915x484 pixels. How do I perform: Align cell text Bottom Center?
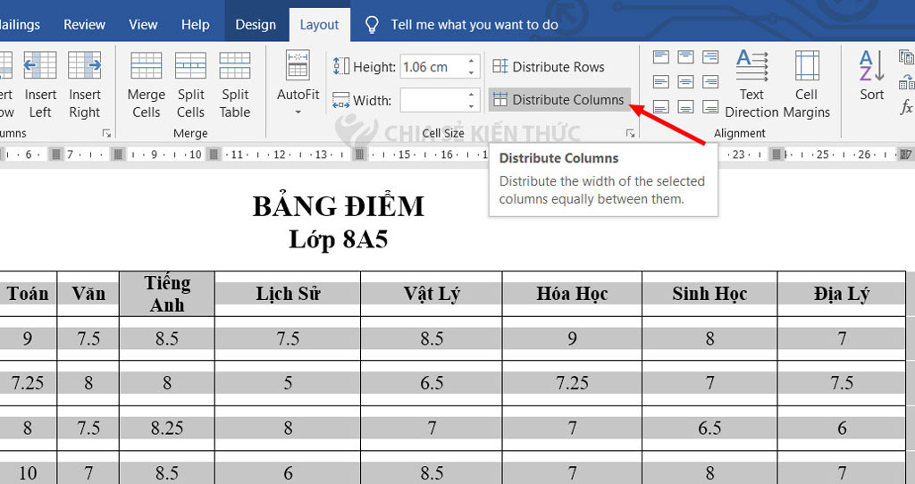(685, 107)
